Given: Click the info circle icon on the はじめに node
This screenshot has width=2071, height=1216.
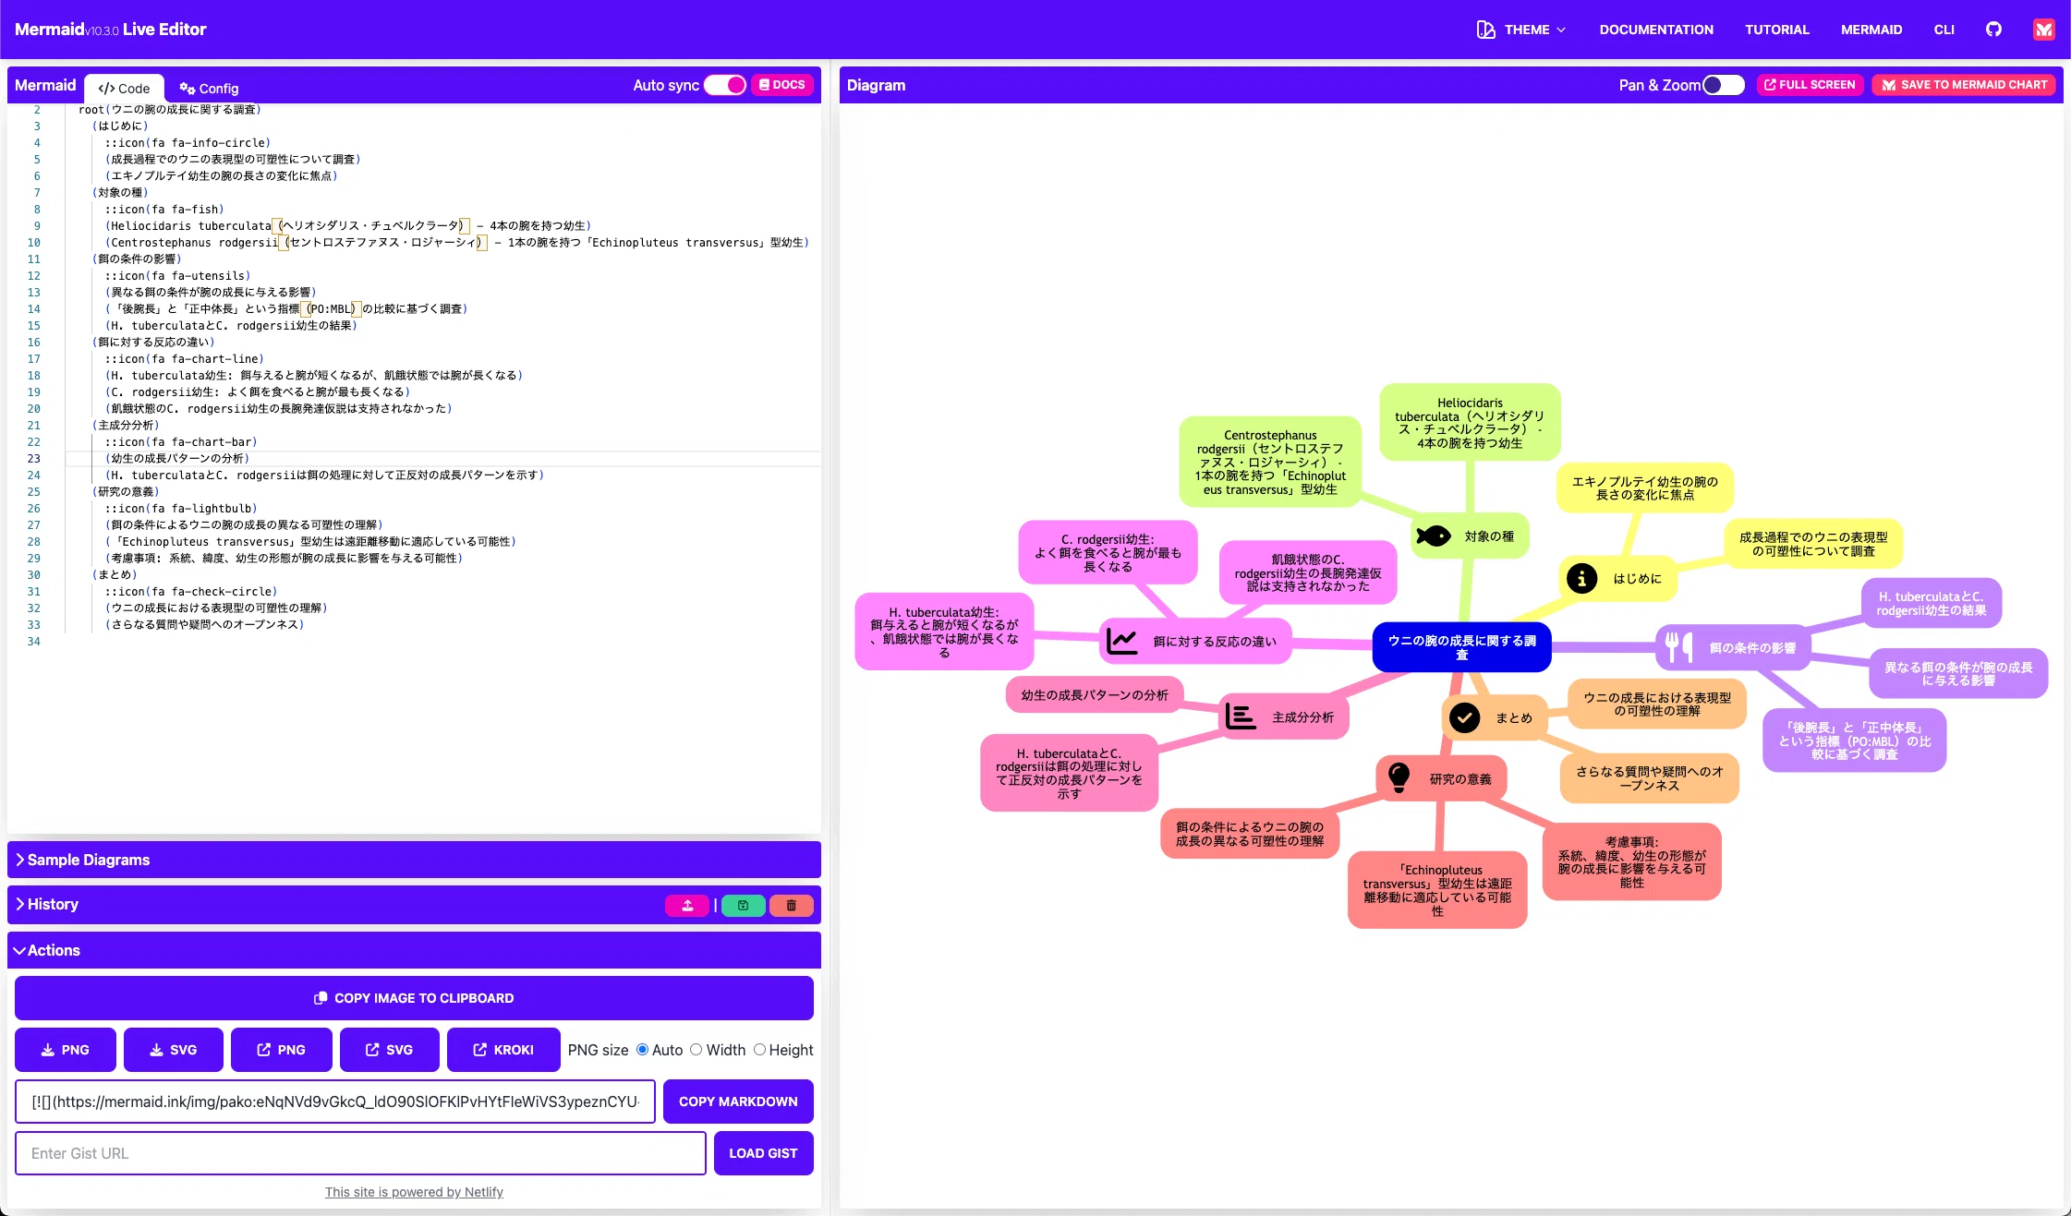Looking at the screenshot, I should coord(1581,578).
